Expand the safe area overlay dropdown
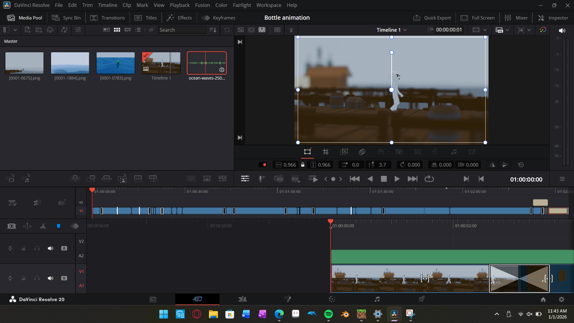Screen dimensions: 574x323 pos(529,30)
